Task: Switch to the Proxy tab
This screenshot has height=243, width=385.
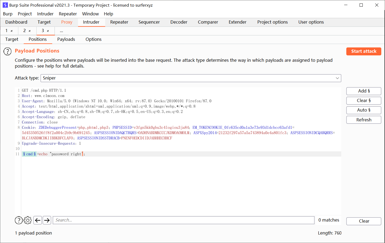Action: (x=67, y=22)
